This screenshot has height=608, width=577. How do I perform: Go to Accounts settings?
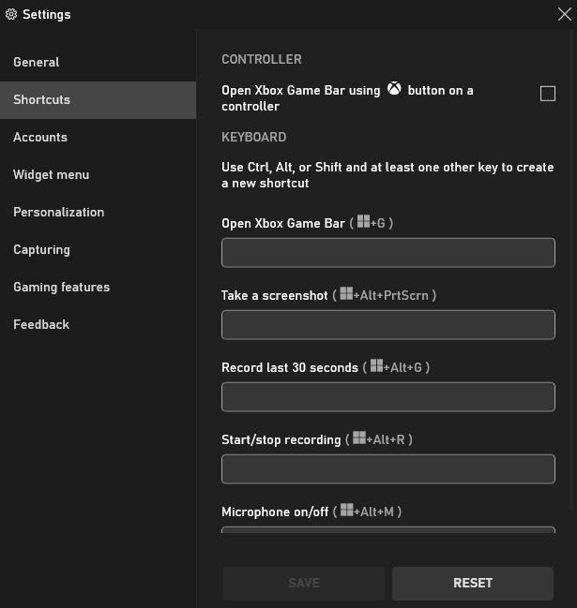pos(98,138)
